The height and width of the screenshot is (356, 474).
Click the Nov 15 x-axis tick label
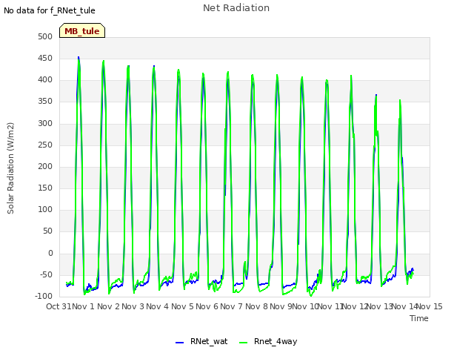(x=430, y=306)
